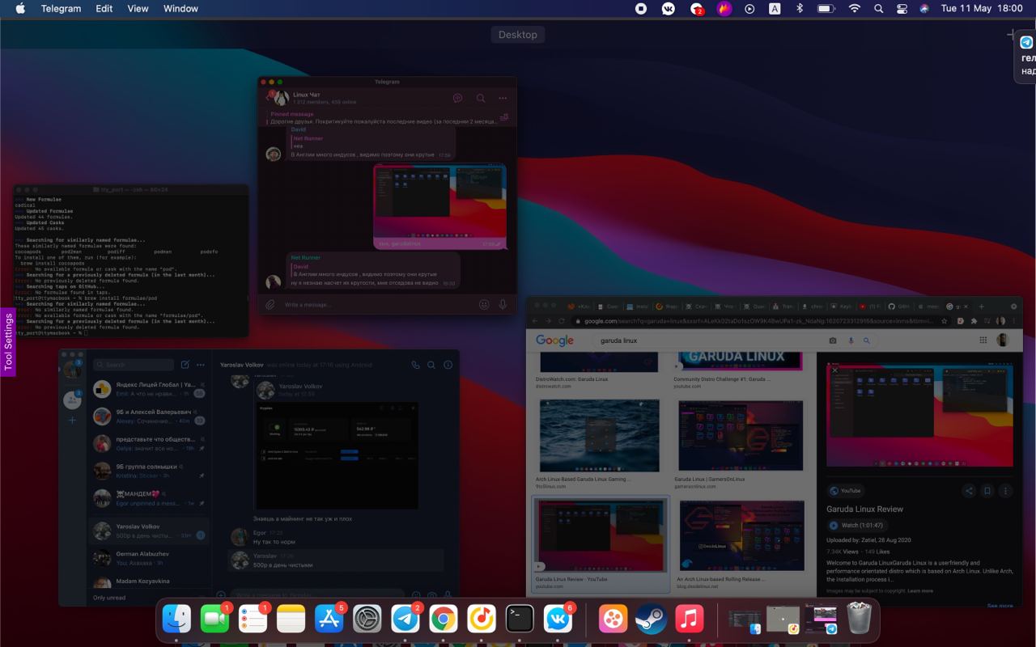Open the Trash in the Dock

[x=858, y=620]
